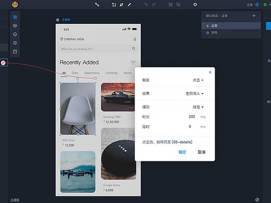This screenshot has width=271, height=203.
Task: Click the 'Recently Added' heading text
Action: (x=79, y=62)
